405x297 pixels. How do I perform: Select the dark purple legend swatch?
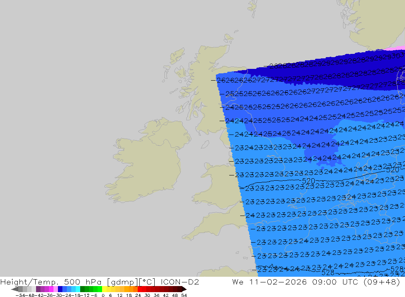coord(38,289)
